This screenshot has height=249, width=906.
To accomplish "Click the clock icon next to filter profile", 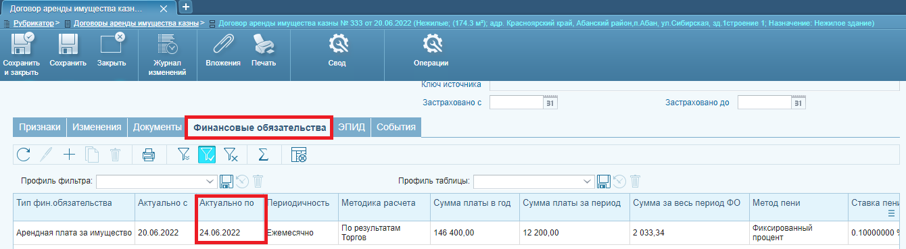I will [x=242, y=181].
